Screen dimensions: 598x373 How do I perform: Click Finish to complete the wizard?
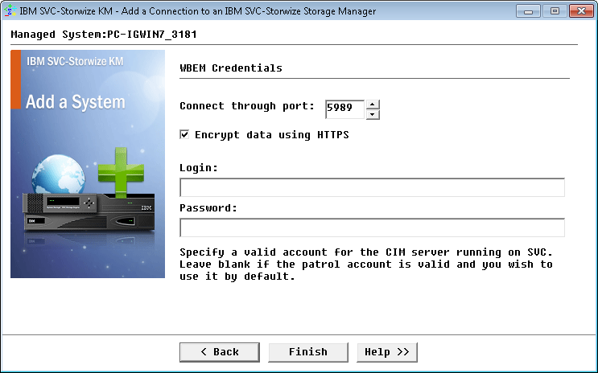click(308, 352)
